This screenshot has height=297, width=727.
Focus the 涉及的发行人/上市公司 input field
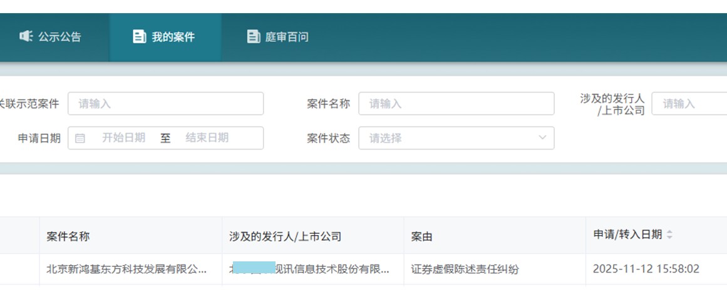tap(689, 104)
